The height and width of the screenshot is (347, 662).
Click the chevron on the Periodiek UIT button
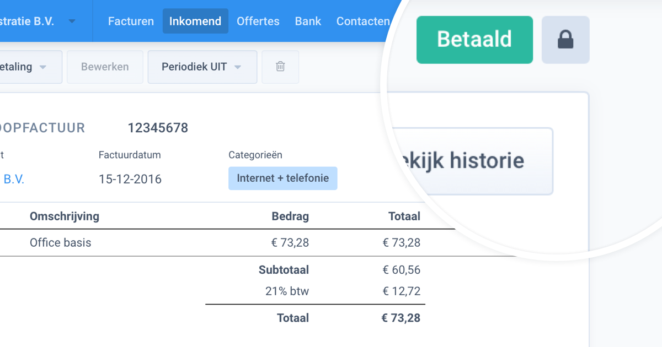tap(238, 67)
